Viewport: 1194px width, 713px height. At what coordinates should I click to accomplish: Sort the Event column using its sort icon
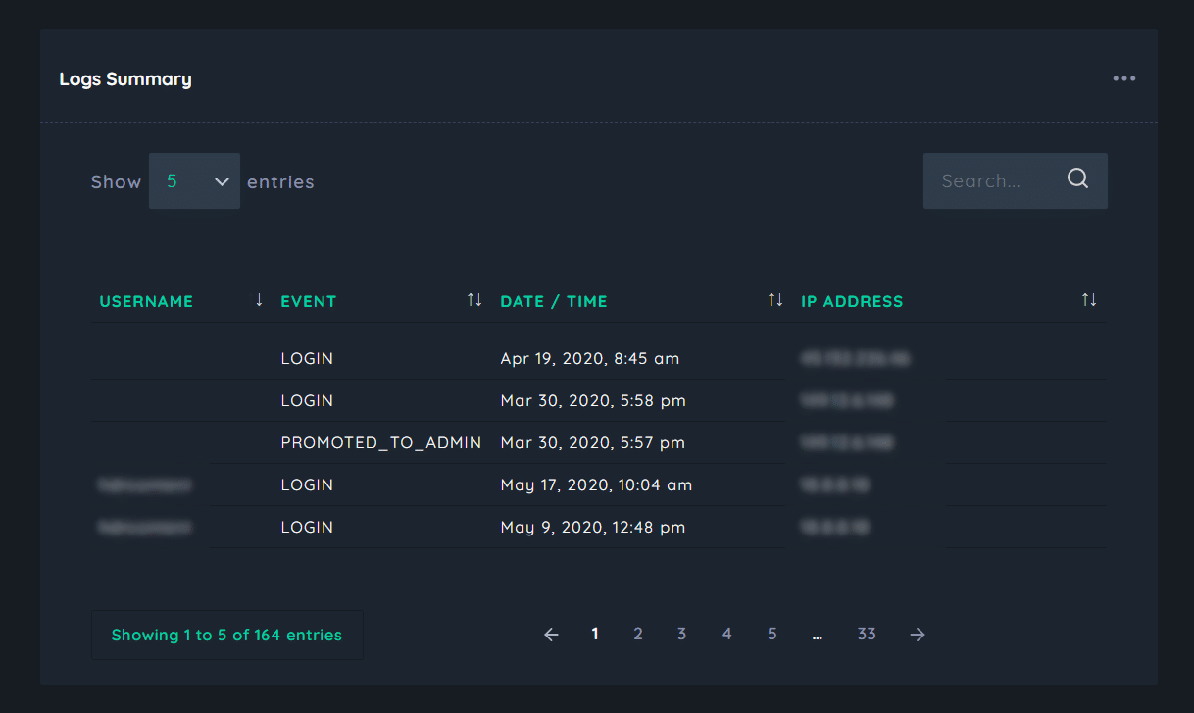474,300
